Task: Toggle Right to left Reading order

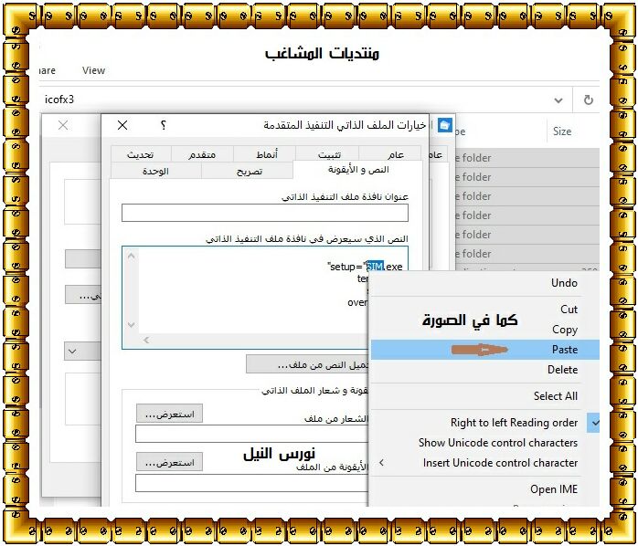Action: click(x=515, y=423)
